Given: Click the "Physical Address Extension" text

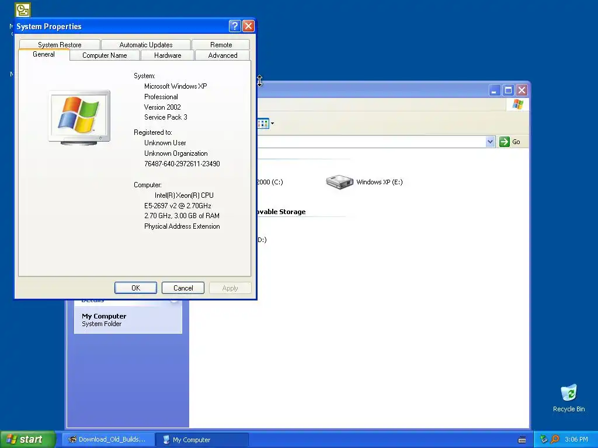Looking at the screenshot, I should 182,226.
